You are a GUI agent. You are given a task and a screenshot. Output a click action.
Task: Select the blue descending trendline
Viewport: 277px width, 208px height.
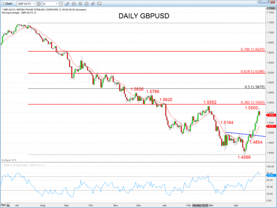click(246, 134)
